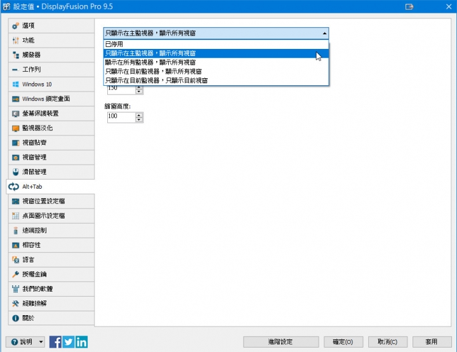Click the 我們的軟體 icon
The image size is (457, 352).
point(15,288)
